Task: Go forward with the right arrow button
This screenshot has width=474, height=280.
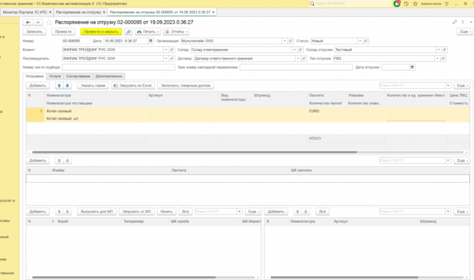Action: tap(37, 22)
